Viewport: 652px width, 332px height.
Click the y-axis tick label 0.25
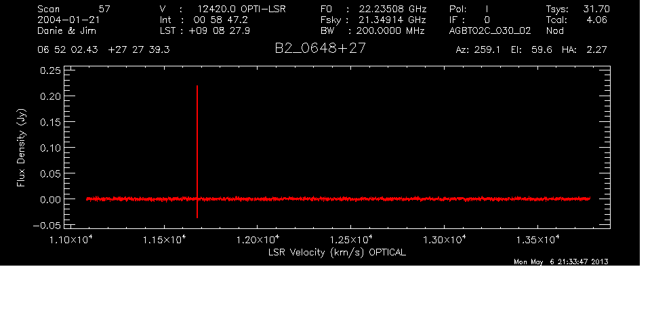click(50, 70)
